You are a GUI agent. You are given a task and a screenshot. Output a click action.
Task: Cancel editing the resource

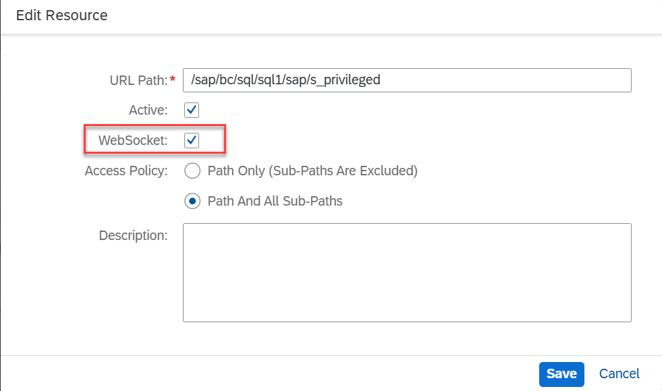pos(619,373)
